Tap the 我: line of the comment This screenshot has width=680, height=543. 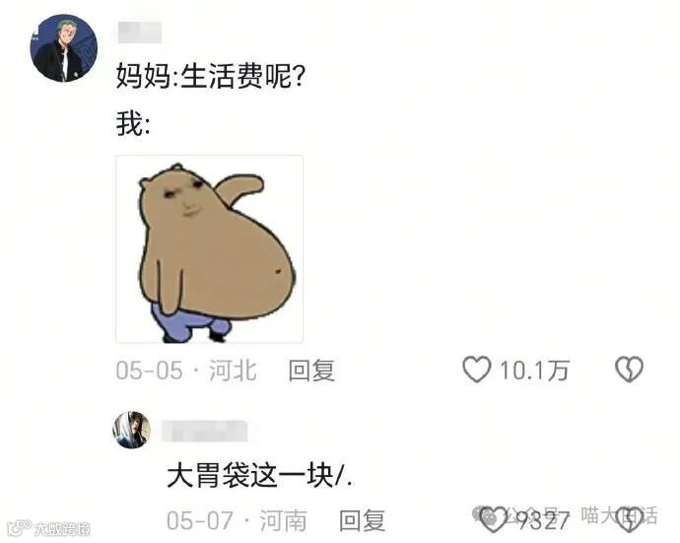pos(133,123)
